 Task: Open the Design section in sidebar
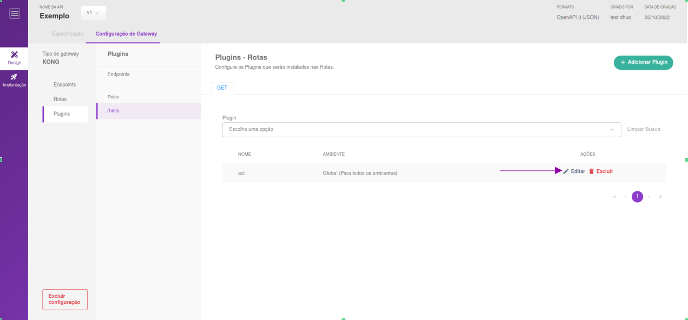click(x=15, y=58)
